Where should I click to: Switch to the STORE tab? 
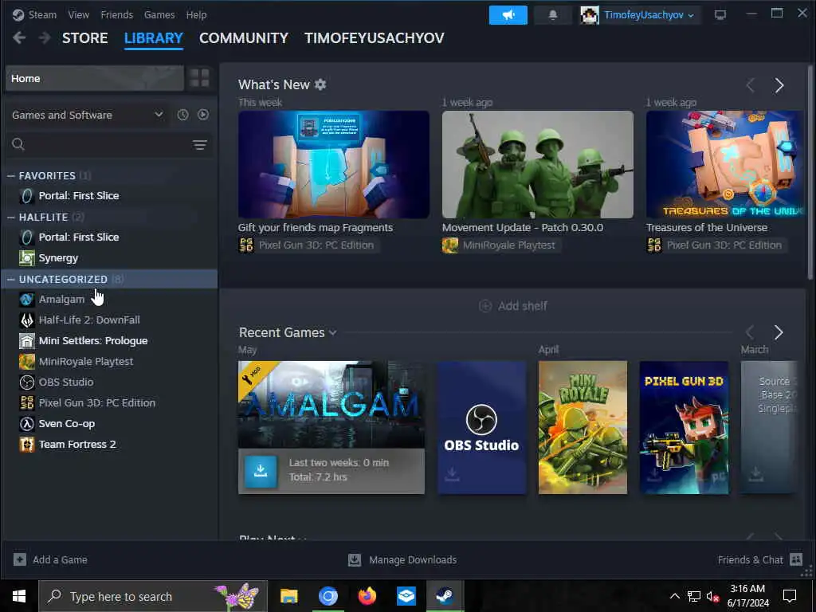[x=84, y=38]
